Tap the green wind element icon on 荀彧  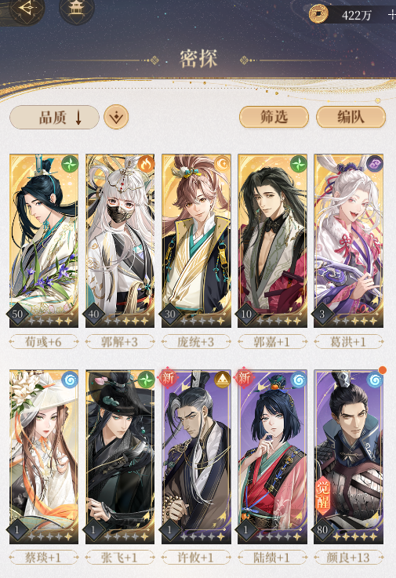click(70, 164)
